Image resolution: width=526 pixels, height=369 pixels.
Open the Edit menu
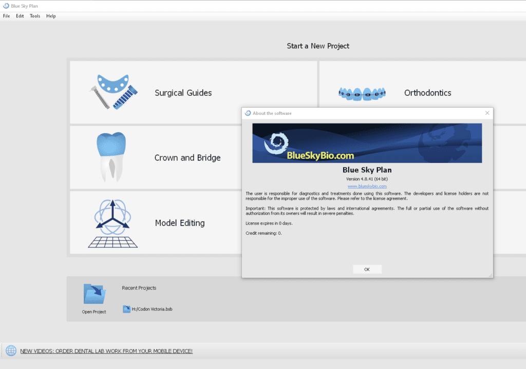tap(20, 16)
